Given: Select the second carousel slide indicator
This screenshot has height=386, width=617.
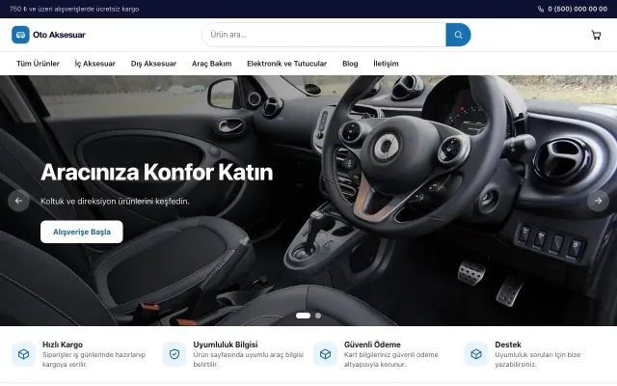Looking at the screenshot, I should [x=318, y=316].
